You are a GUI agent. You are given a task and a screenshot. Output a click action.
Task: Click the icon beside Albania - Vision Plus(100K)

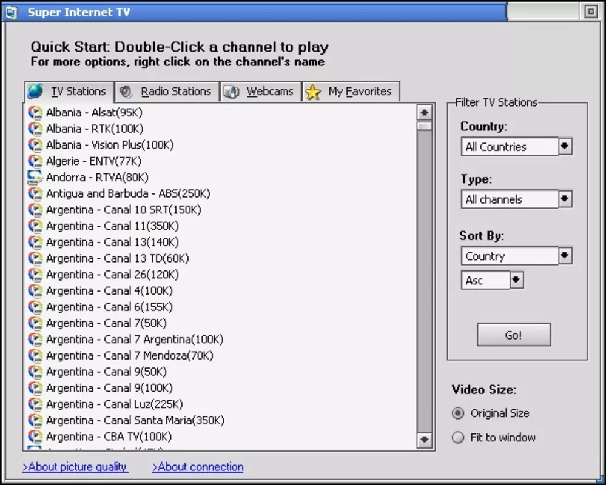click(35, 145)
